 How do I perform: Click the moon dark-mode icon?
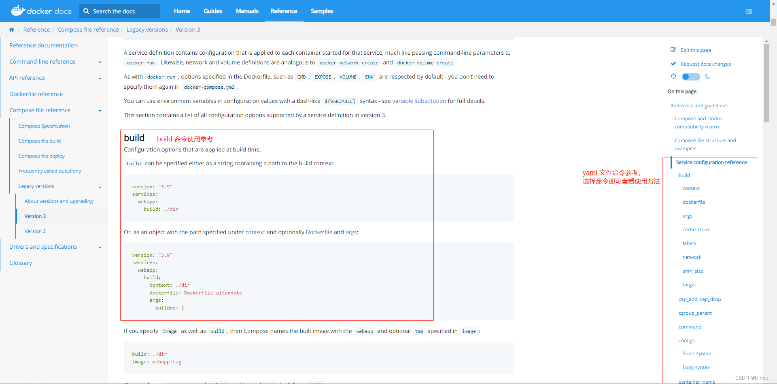coord(707,76)
